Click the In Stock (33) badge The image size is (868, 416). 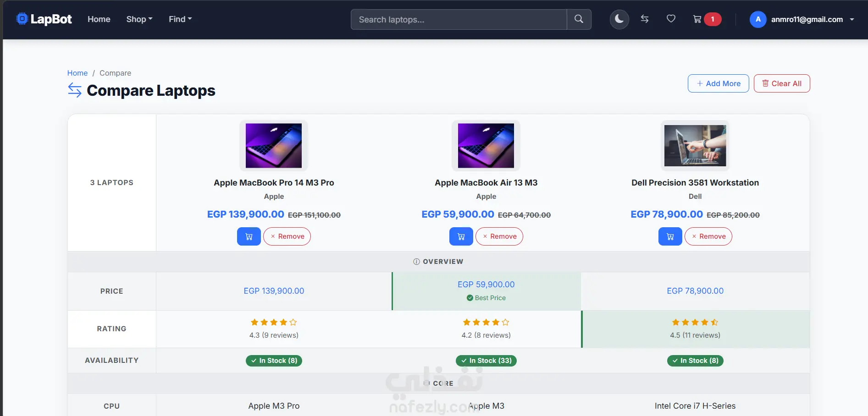coord(486,361)
